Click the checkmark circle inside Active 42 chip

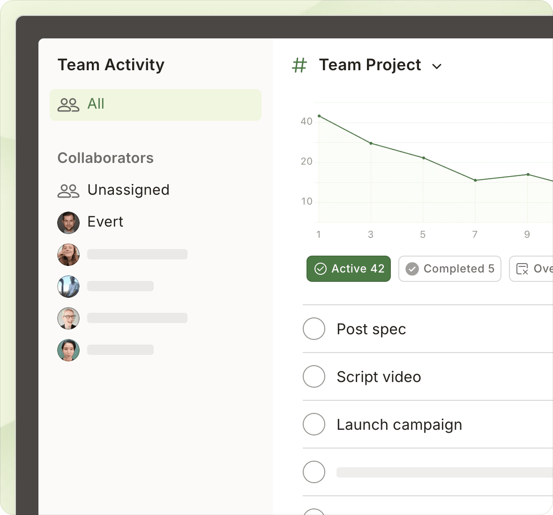point(321,269)
